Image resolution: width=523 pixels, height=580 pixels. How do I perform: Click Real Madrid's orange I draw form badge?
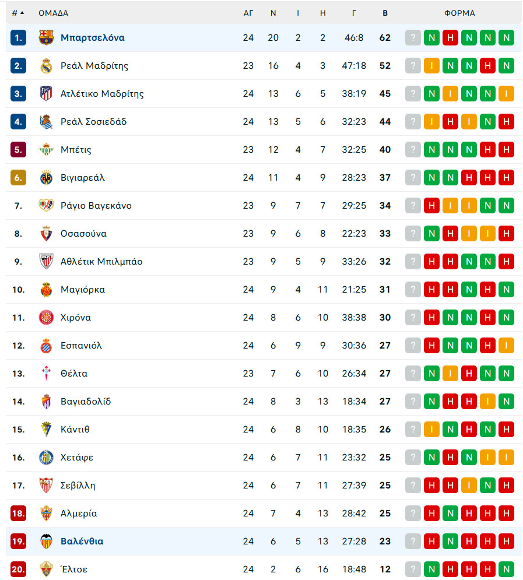coord(431,66)
